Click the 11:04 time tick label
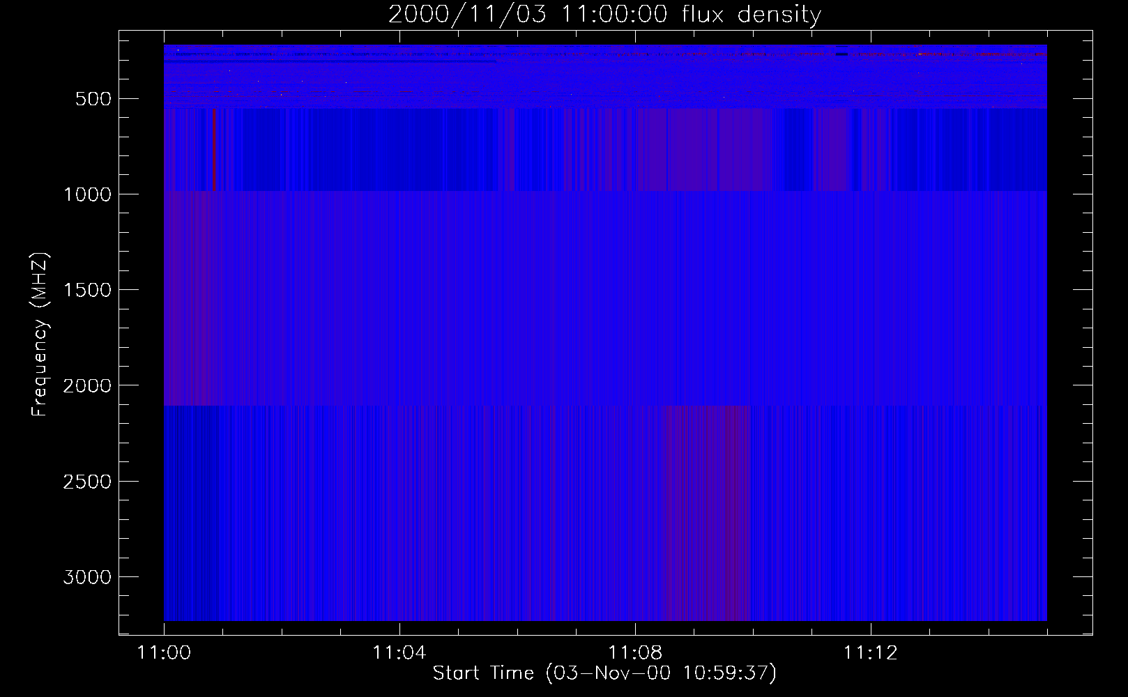Image resolution: width=1128 pixels, height=697 pixels. 399,653
